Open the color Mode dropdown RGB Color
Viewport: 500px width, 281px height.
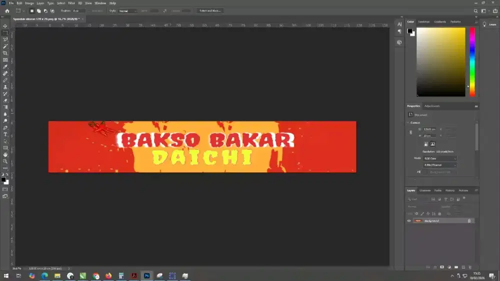tap(439, 159)
